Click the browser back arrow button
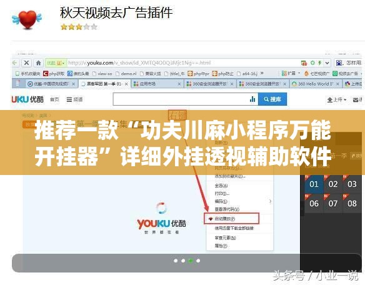 (x=15, y=63)
